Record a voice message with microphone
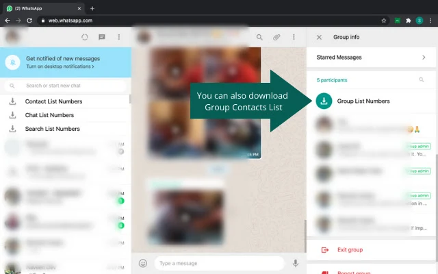This screenshot has height=274, width=438. point(296,263)
